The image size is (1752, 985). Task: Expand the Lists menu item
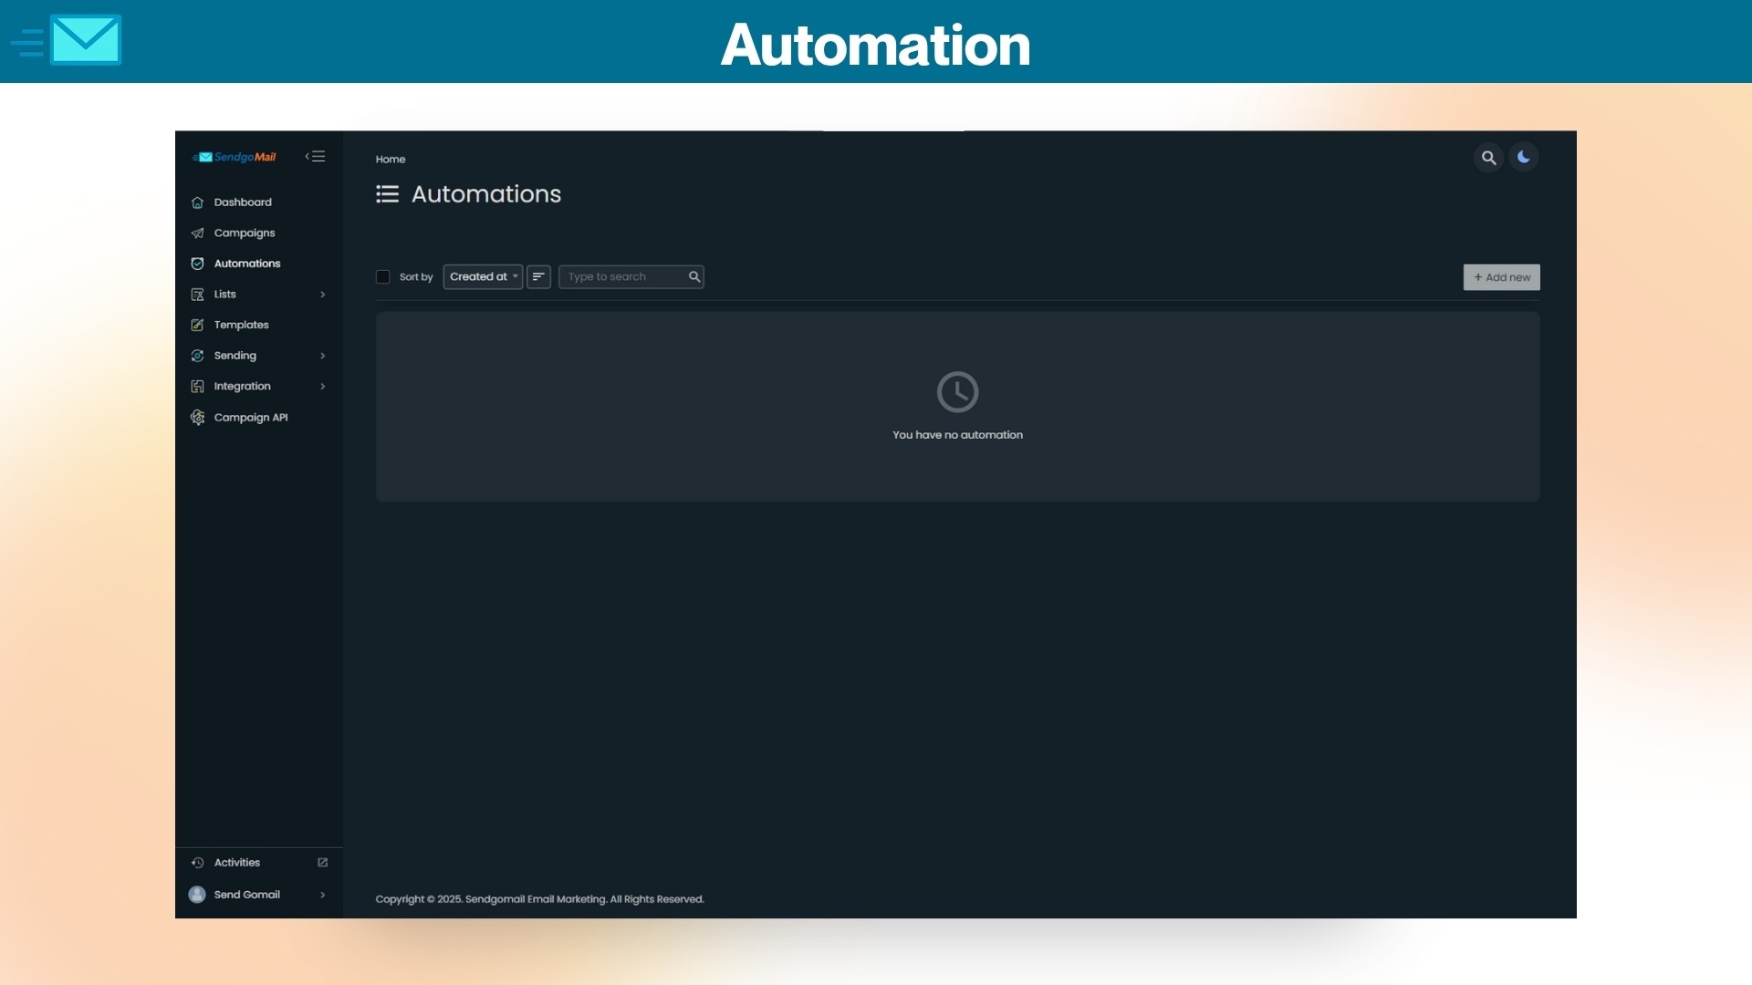click(x=224, y=294)
